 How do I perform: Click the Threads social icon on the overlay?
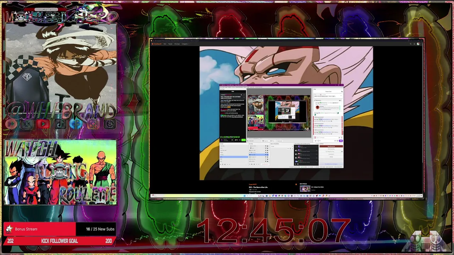(x=110, y=124)
